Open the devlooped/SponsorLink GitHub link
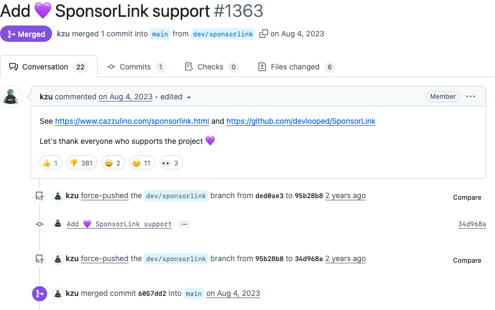 [x=301, y=121]
